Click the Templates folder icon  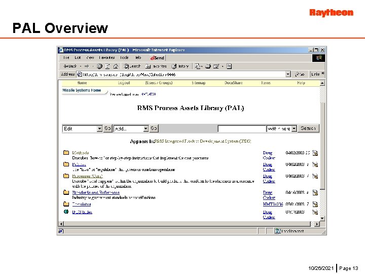pos(66,204)
